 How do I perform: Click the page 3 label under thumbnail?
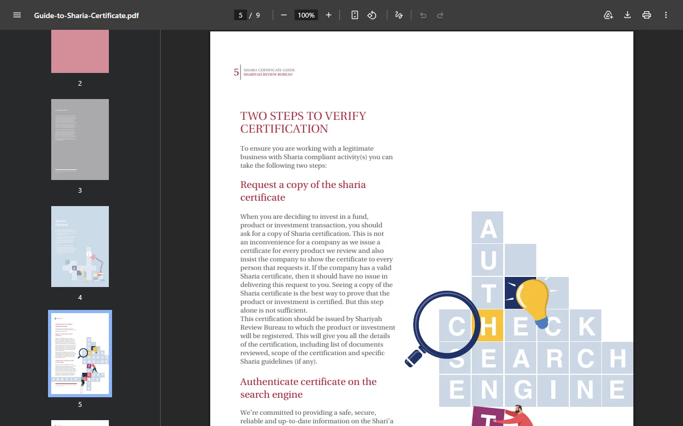tap(80, 190)
